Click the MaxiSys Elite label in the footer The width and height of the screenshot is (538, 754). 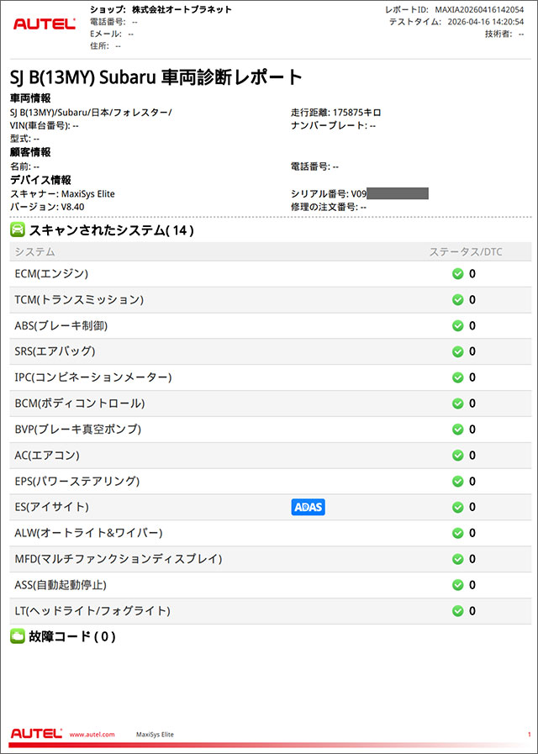click(x=155, y=735)
